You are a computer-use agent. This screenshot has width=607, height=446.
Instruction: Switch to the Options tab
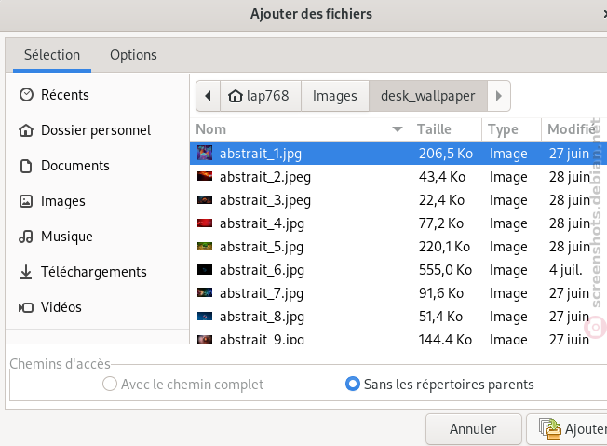point(133,55)
